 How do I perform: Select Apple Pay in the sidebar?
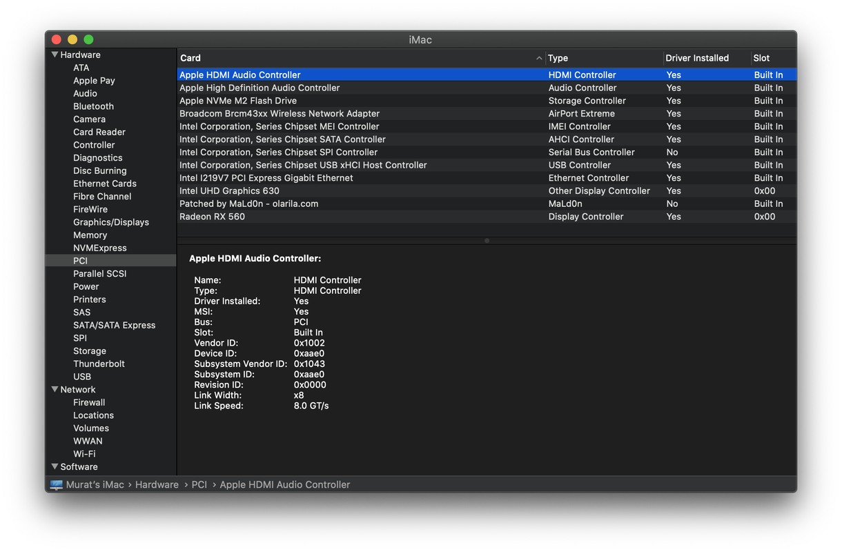[x=94, y=81]
